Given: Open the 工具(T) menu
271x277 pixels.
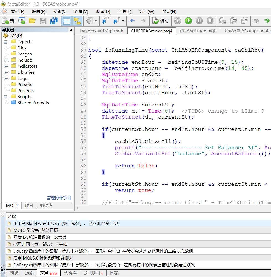Looking at the screenshot, I should (x=125, y=11).
